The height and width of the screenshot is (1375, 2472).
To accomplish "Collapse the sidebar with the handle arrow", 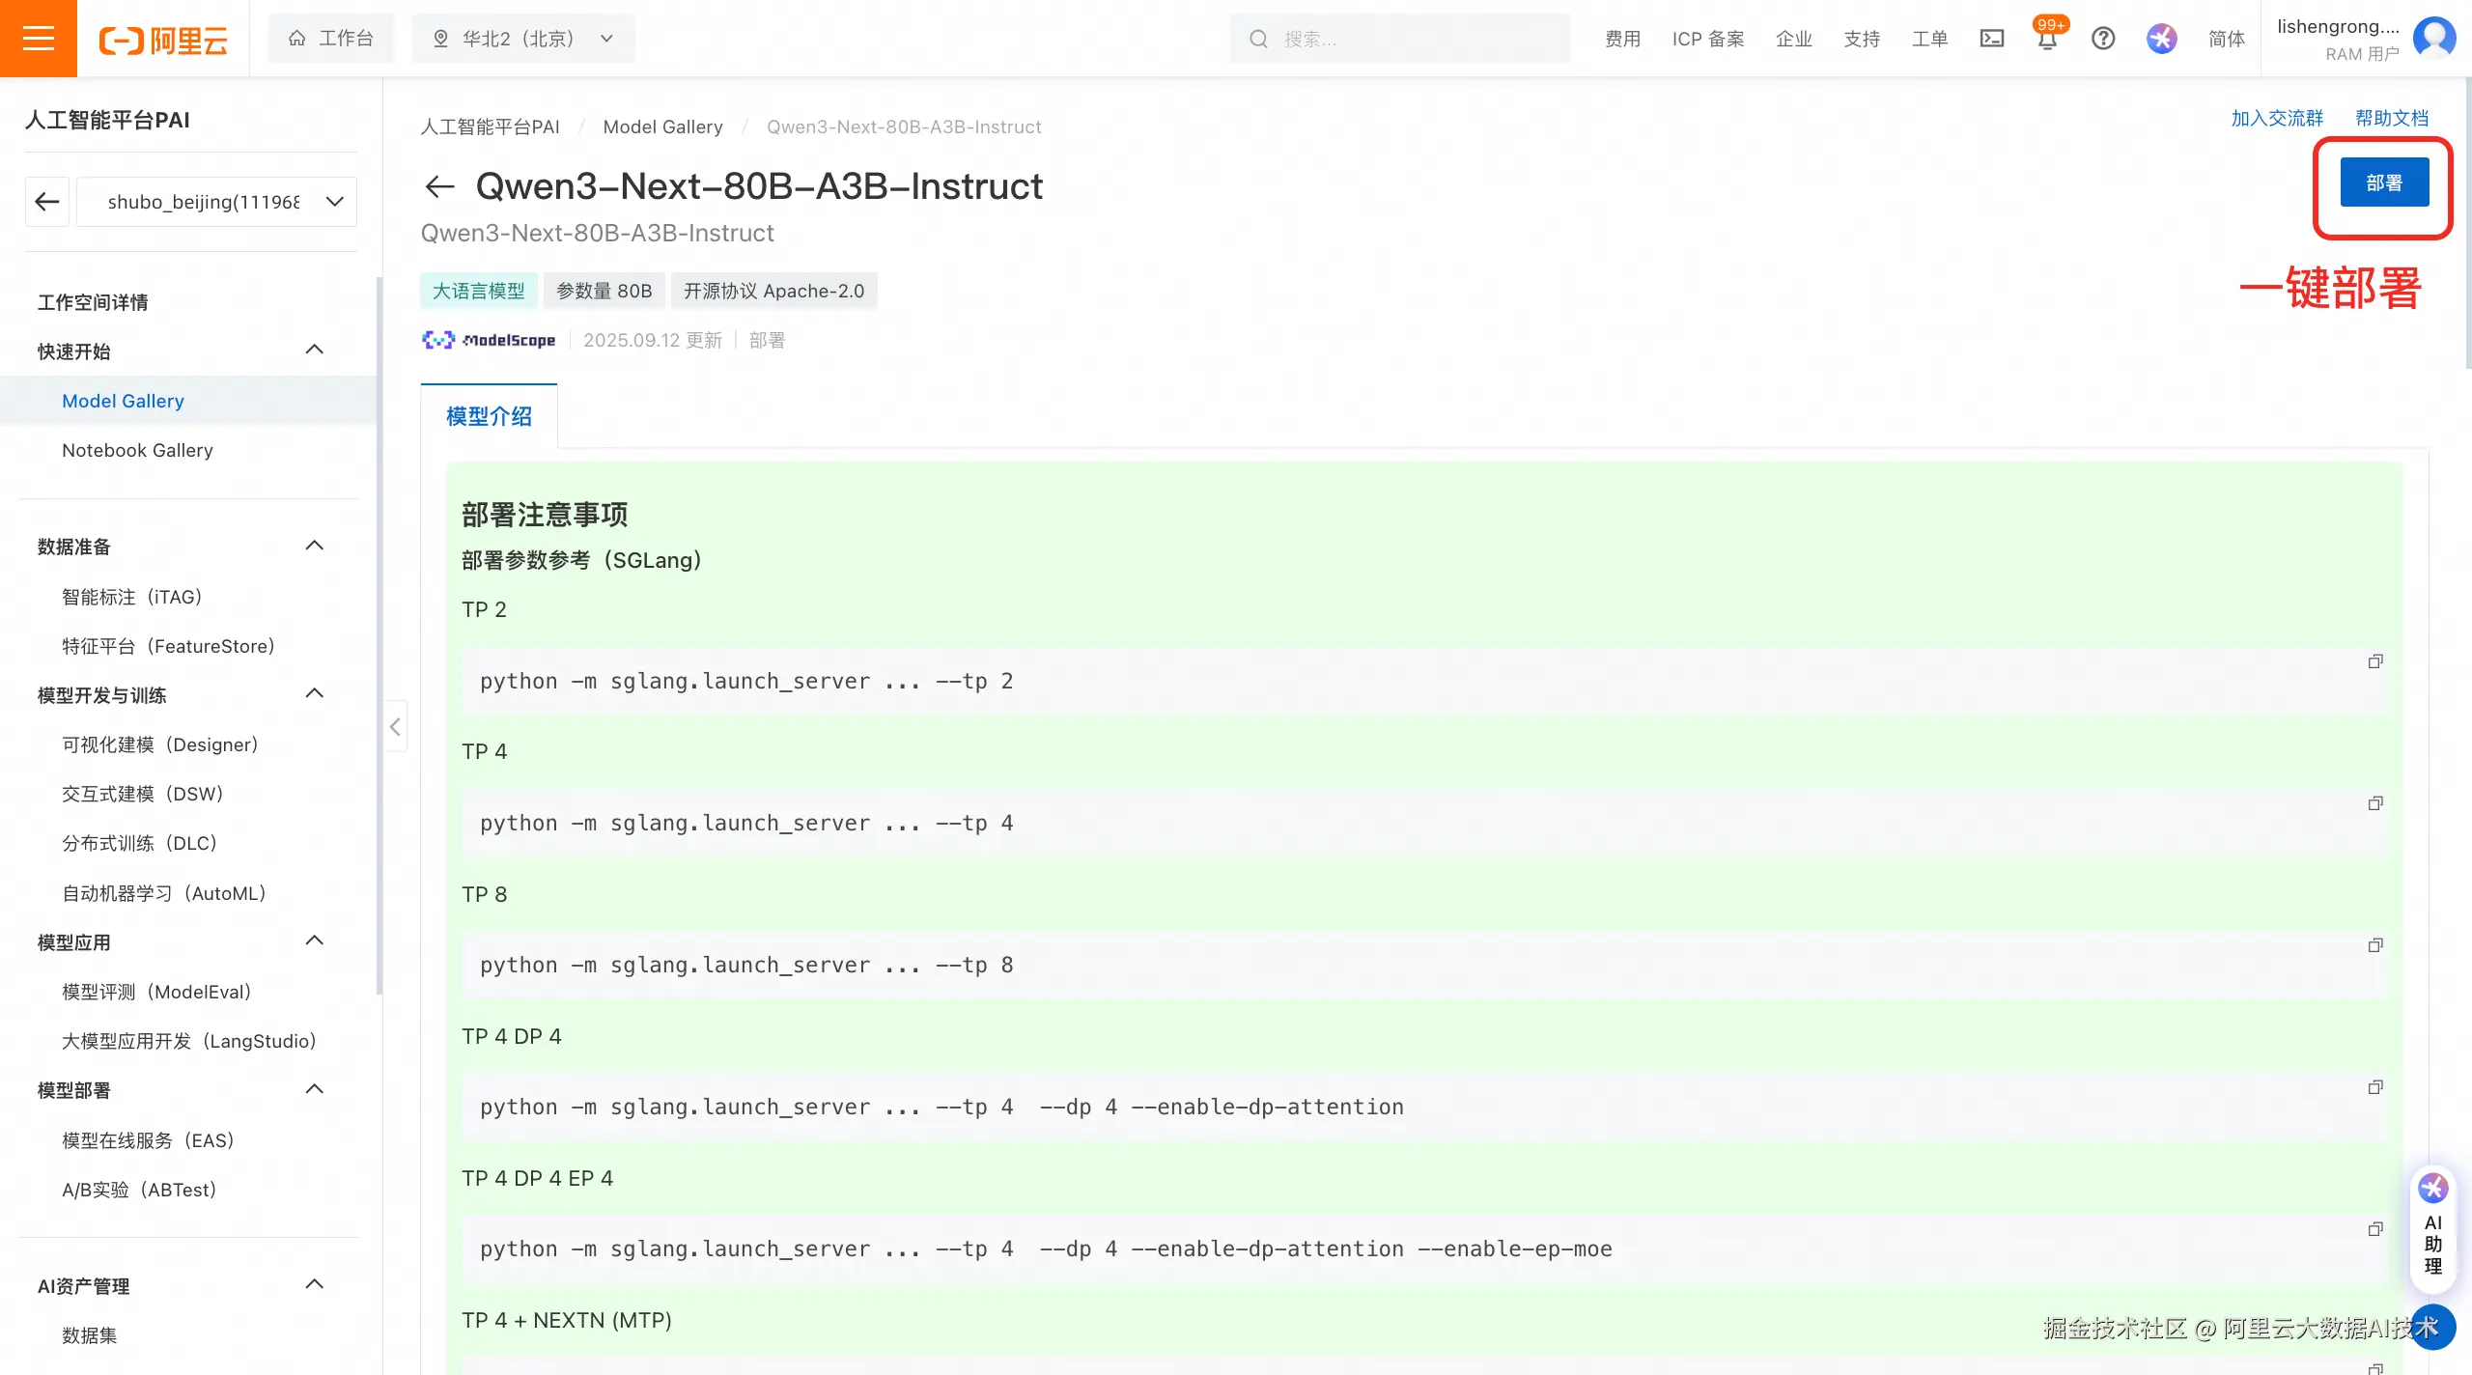I will coord(395,727).
